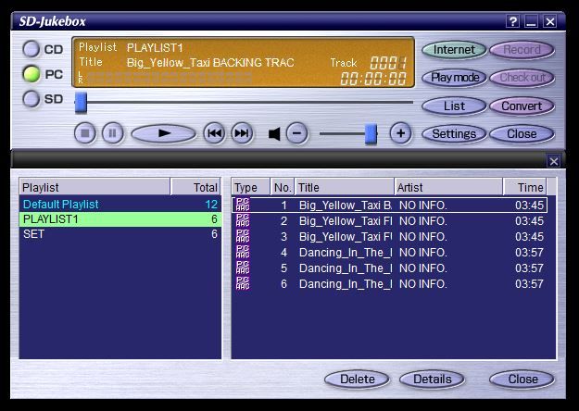Screen dimensions: 579x411
Task: Skip to the previous track
Action: click(x=214, y=133)
